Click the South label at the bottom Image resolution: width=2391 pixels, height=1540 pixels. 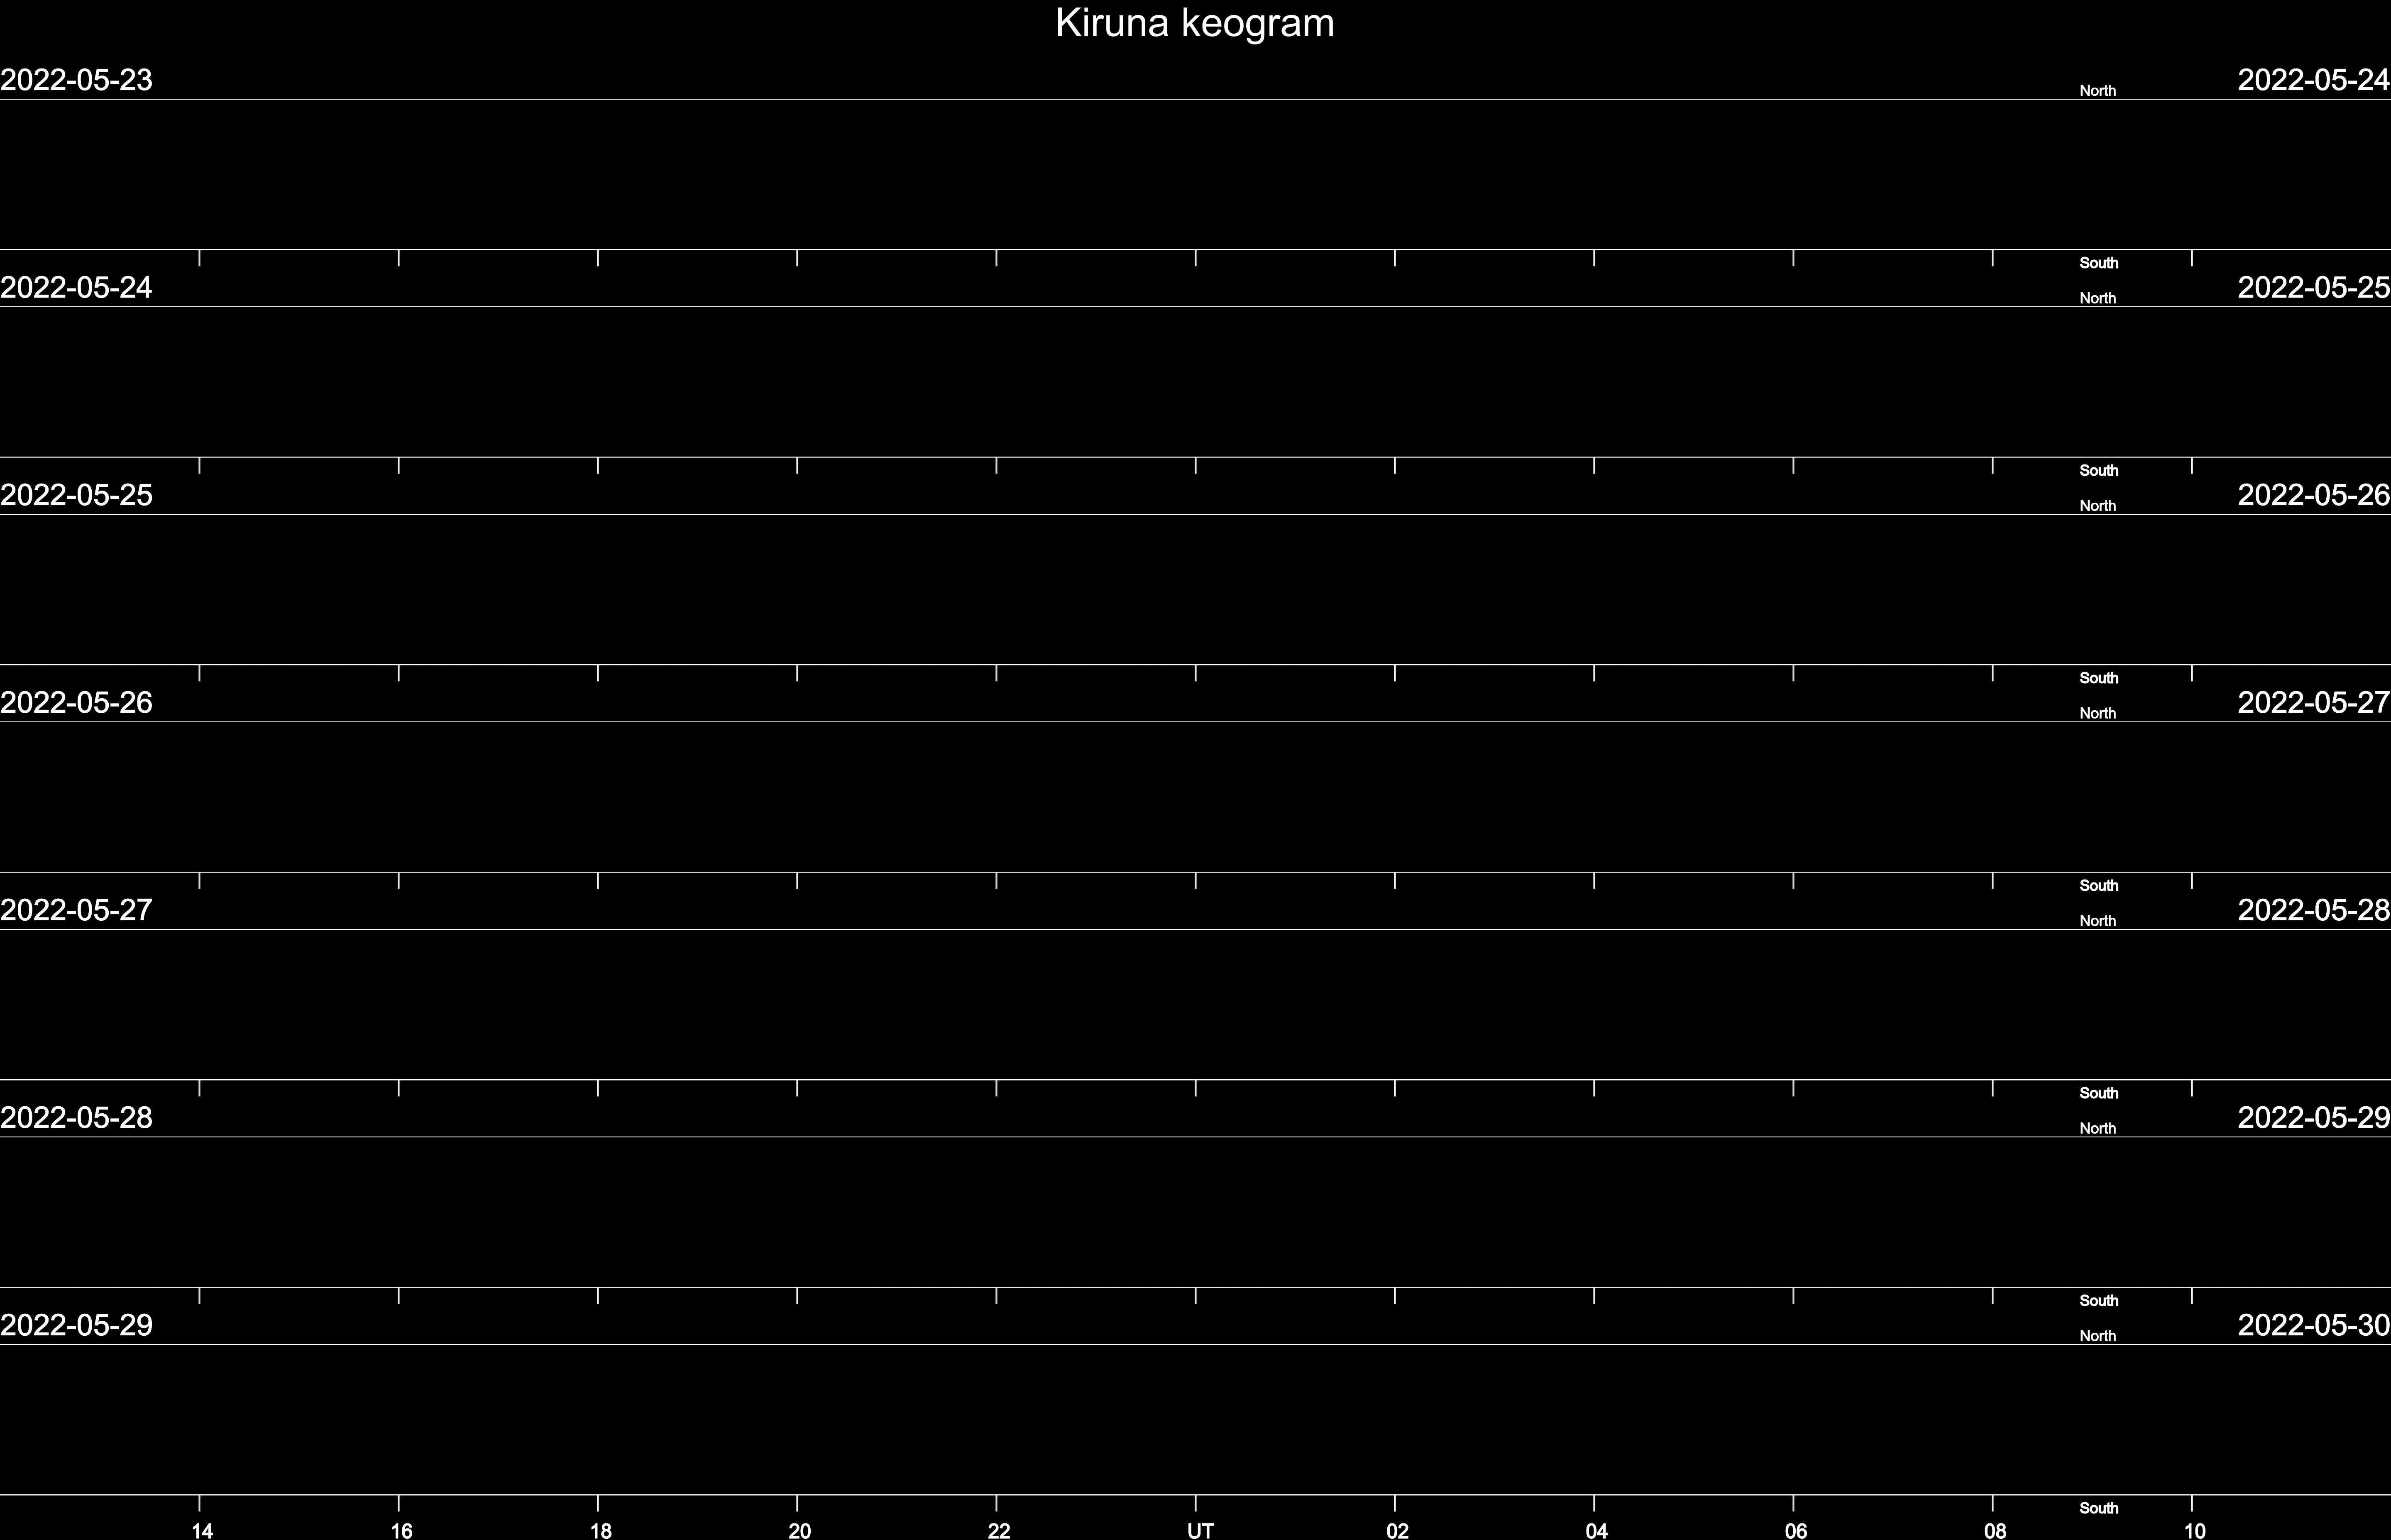[2099, 1508]
